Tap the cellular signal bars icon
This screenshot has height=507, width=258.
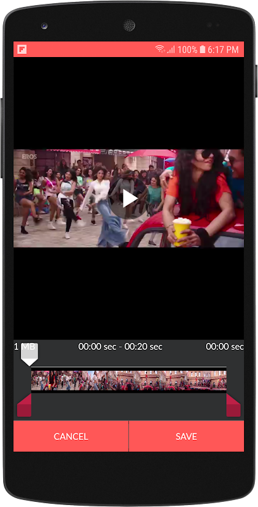[171, 49]
